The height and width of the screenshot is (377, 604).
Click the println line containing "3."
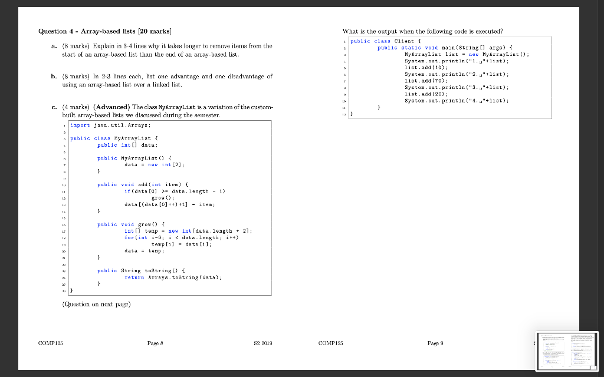(457, 87)
